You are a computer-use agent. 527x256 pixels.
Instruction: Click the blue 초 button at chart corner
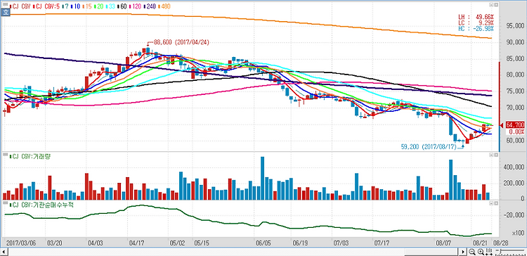point(5,13)
